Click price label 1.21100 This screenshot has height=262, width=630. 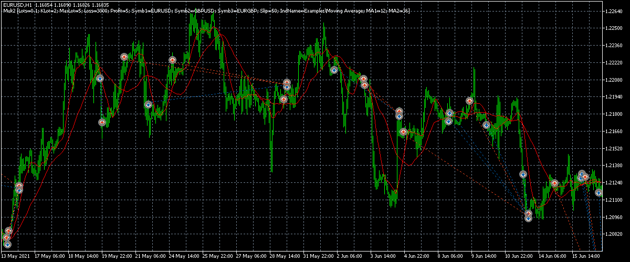click(x=614, y=200)
